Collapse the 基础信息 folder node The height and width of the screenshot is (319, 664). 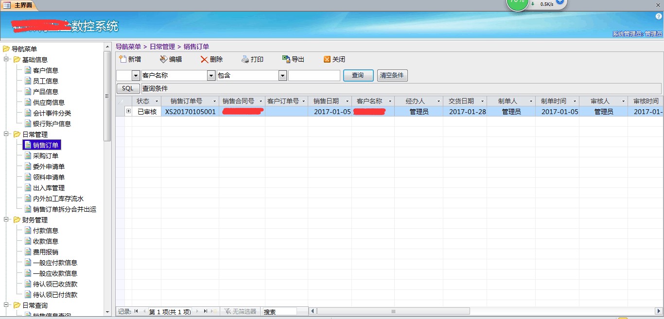pyautogui.click(x=6, y=60)
